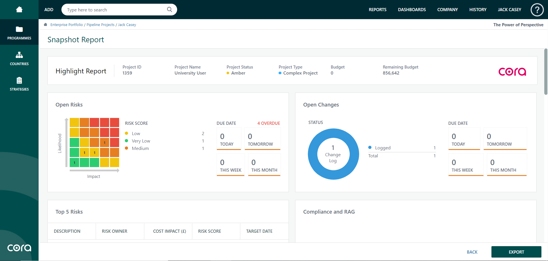548x261 pixels.
Task: Select Open Risks THIS MONTH tile
Action: pyautogui.click(x=264, y=165)
